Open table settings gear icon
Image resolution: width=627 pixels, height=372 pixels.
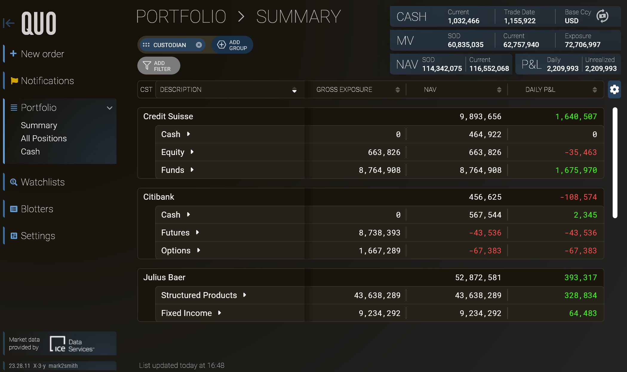[x=614, y=89]
